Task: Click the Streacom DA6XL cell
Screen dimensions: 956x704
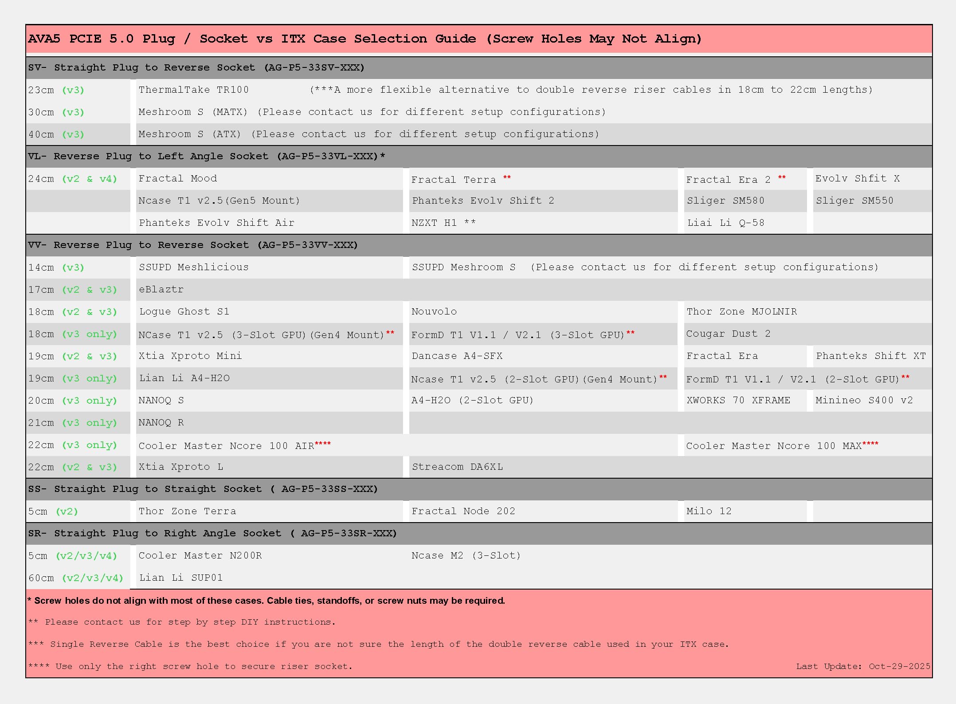Action: click(x=457, y=467)
